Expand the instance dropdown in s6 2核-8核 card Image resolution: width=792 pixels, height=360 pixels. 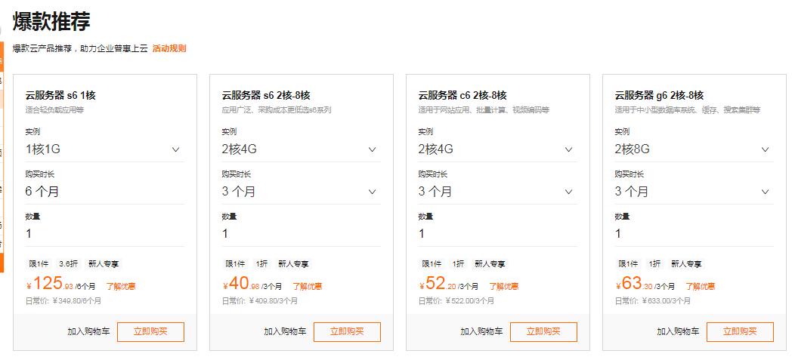coord(301,149)
